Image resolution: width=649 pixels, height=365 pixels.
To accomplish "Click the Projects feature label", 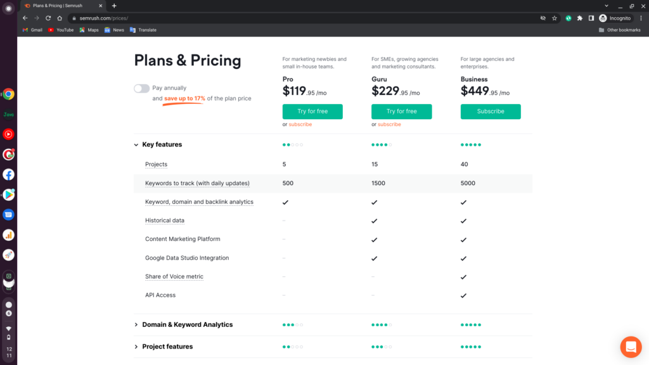I will tap(156, 164).
